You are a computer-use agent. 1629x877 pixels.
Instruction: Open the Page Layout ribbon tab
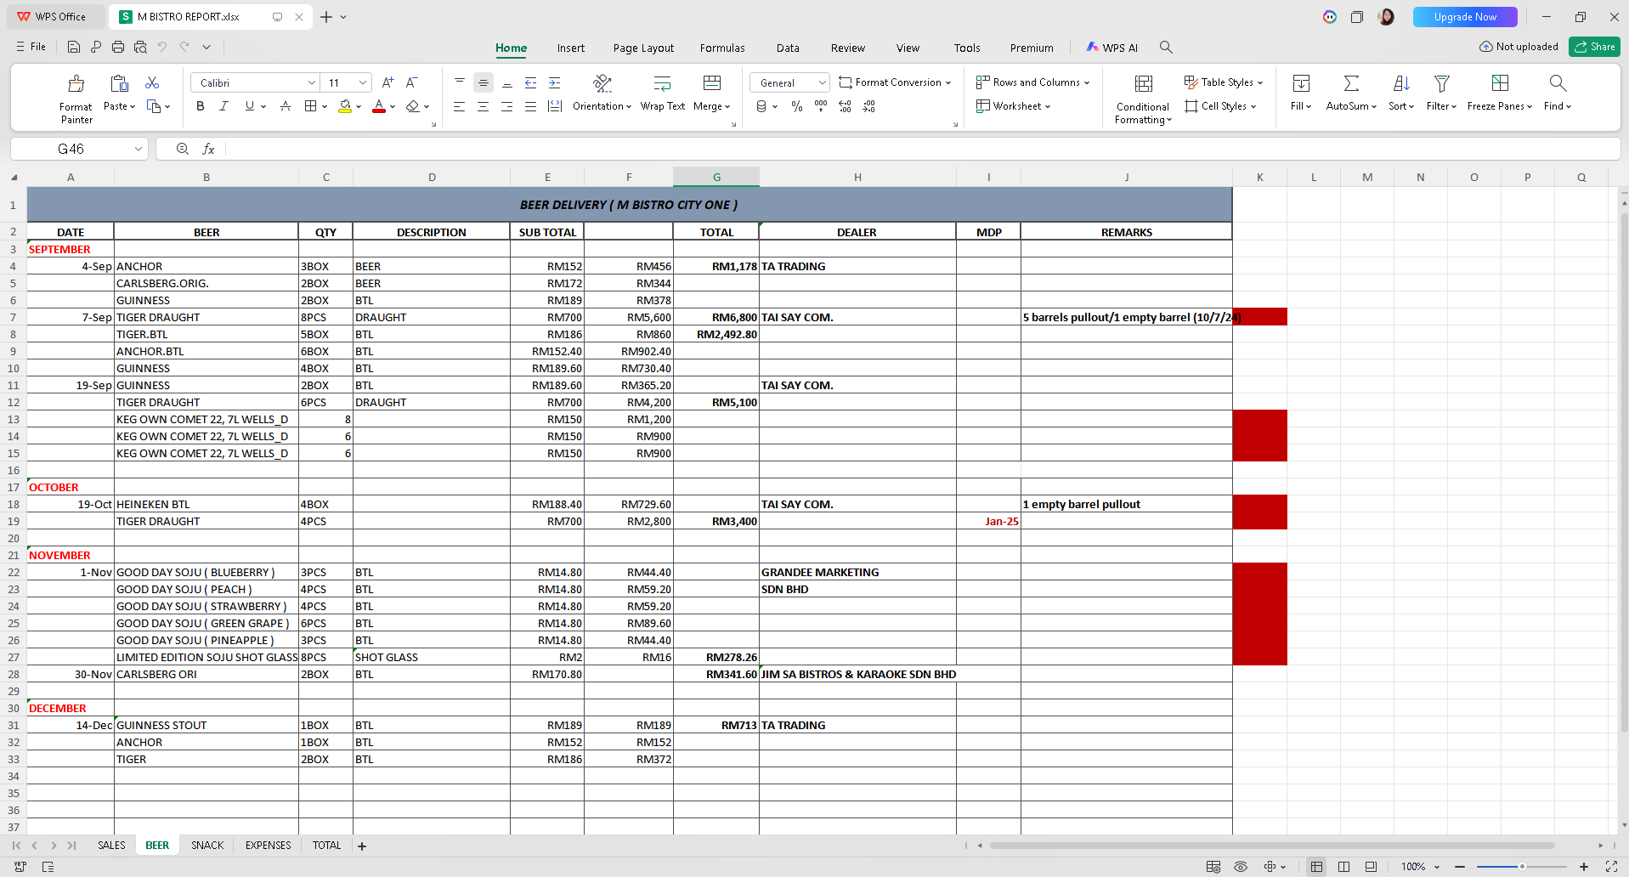click(x=643, y=48)
